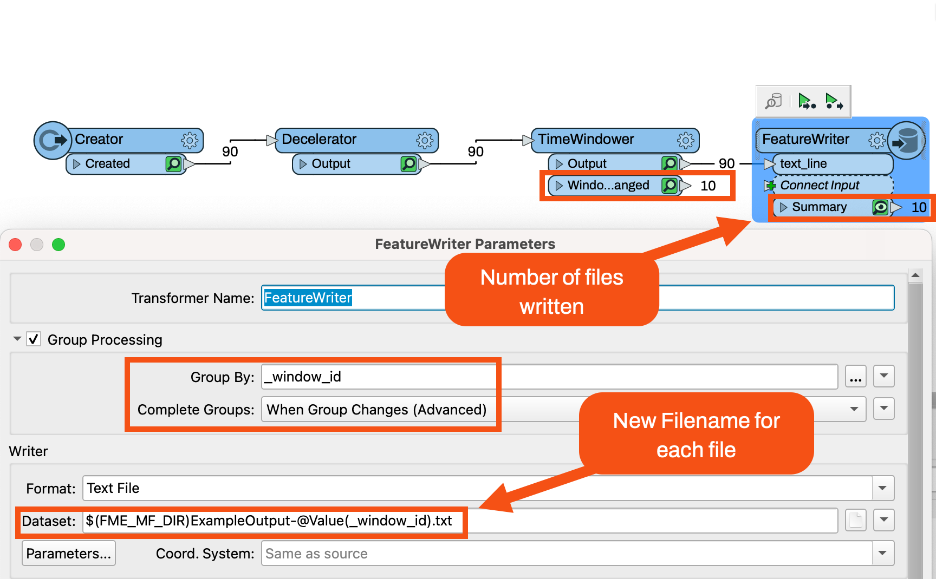Click the Dataset path input field
Image resolution: width=936 pixels, height=579 pixels.
click(x=460, y=521)
